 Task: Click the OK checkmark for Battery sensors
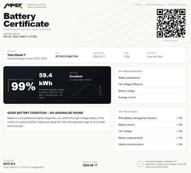[179, 125]
